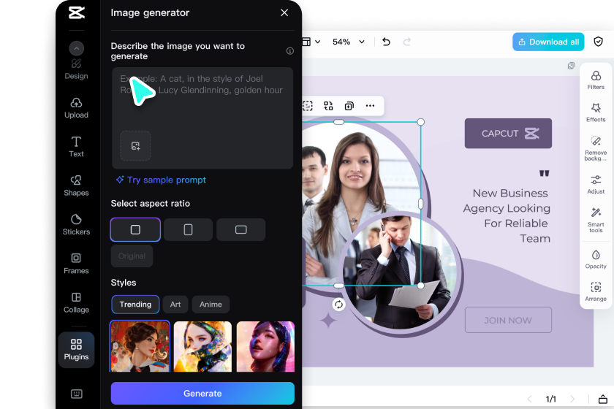Open the Filters panel
The image size is (614, 409).
coord(596,80)
